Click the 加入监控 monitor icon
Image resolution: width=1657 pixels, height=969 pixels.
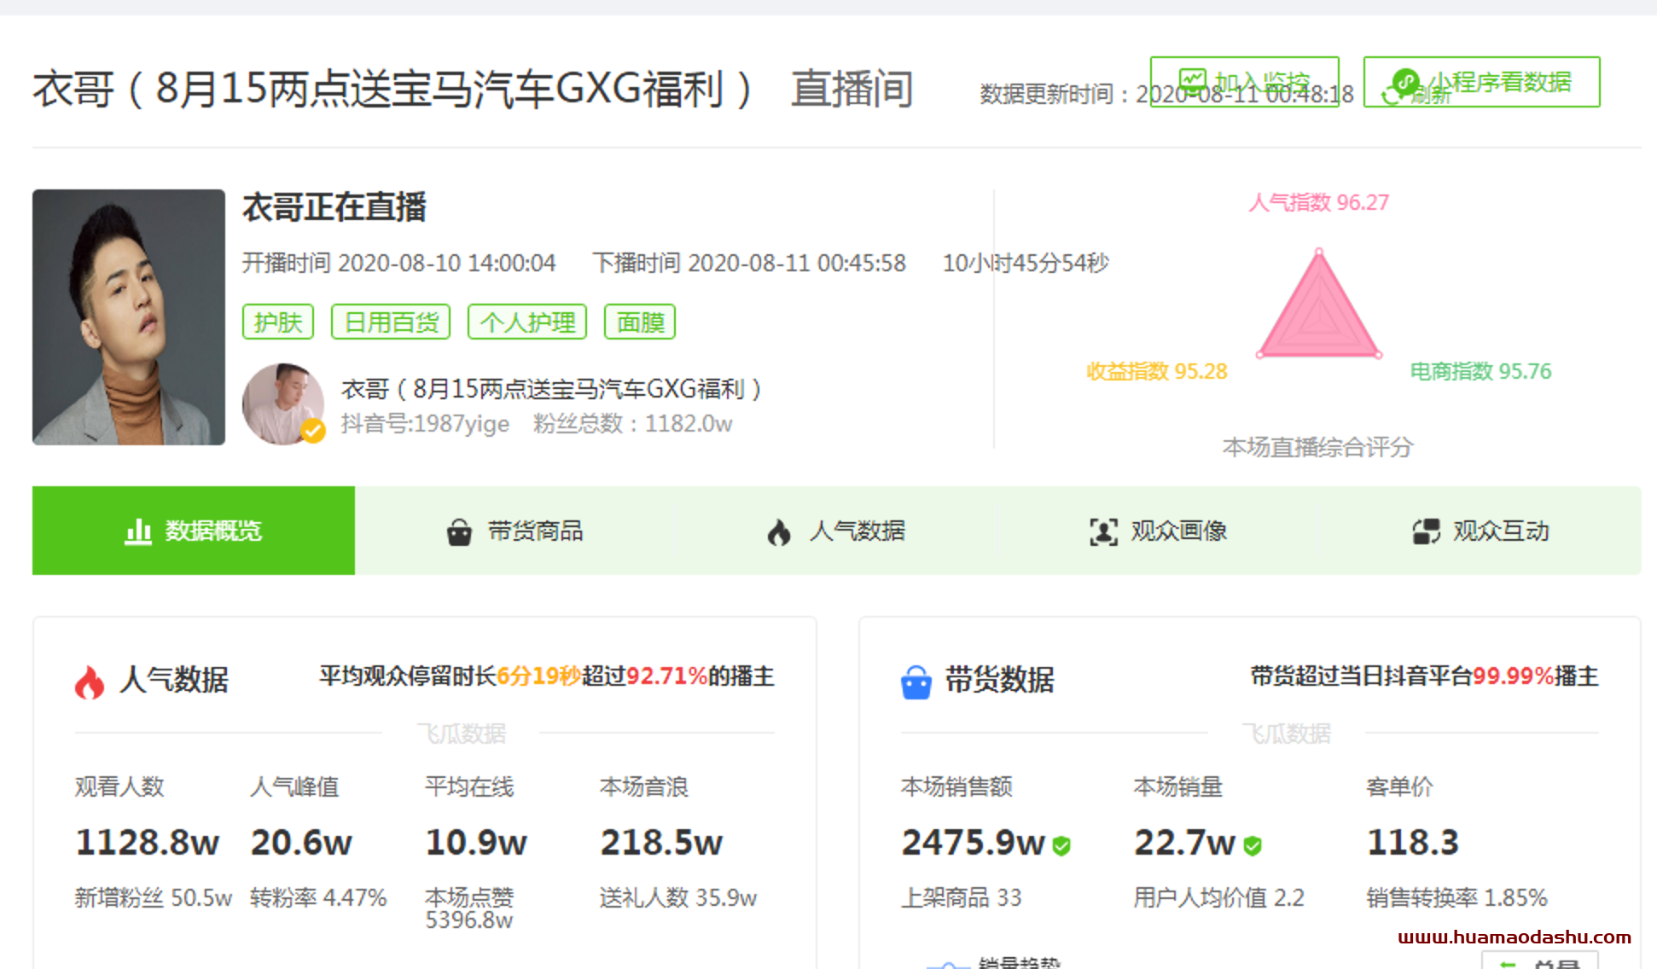click(x=1193, y=81)
